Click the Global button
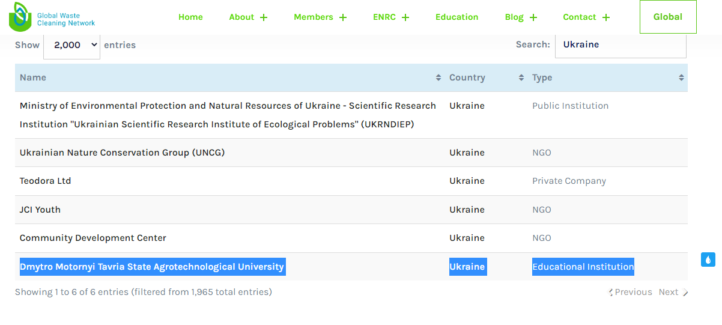 pos(667,17)
